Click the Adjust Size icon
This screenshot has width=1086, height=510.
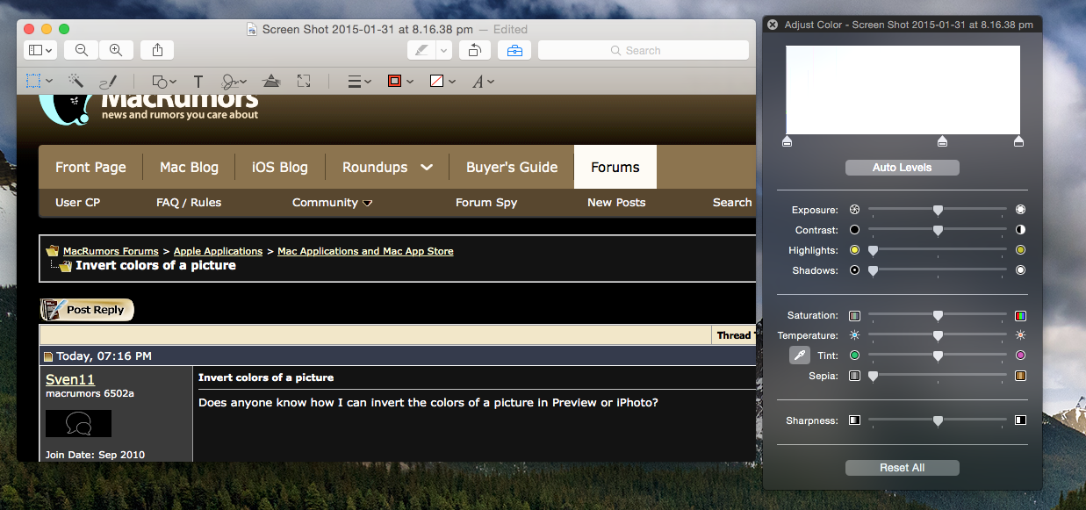(304, 81)
